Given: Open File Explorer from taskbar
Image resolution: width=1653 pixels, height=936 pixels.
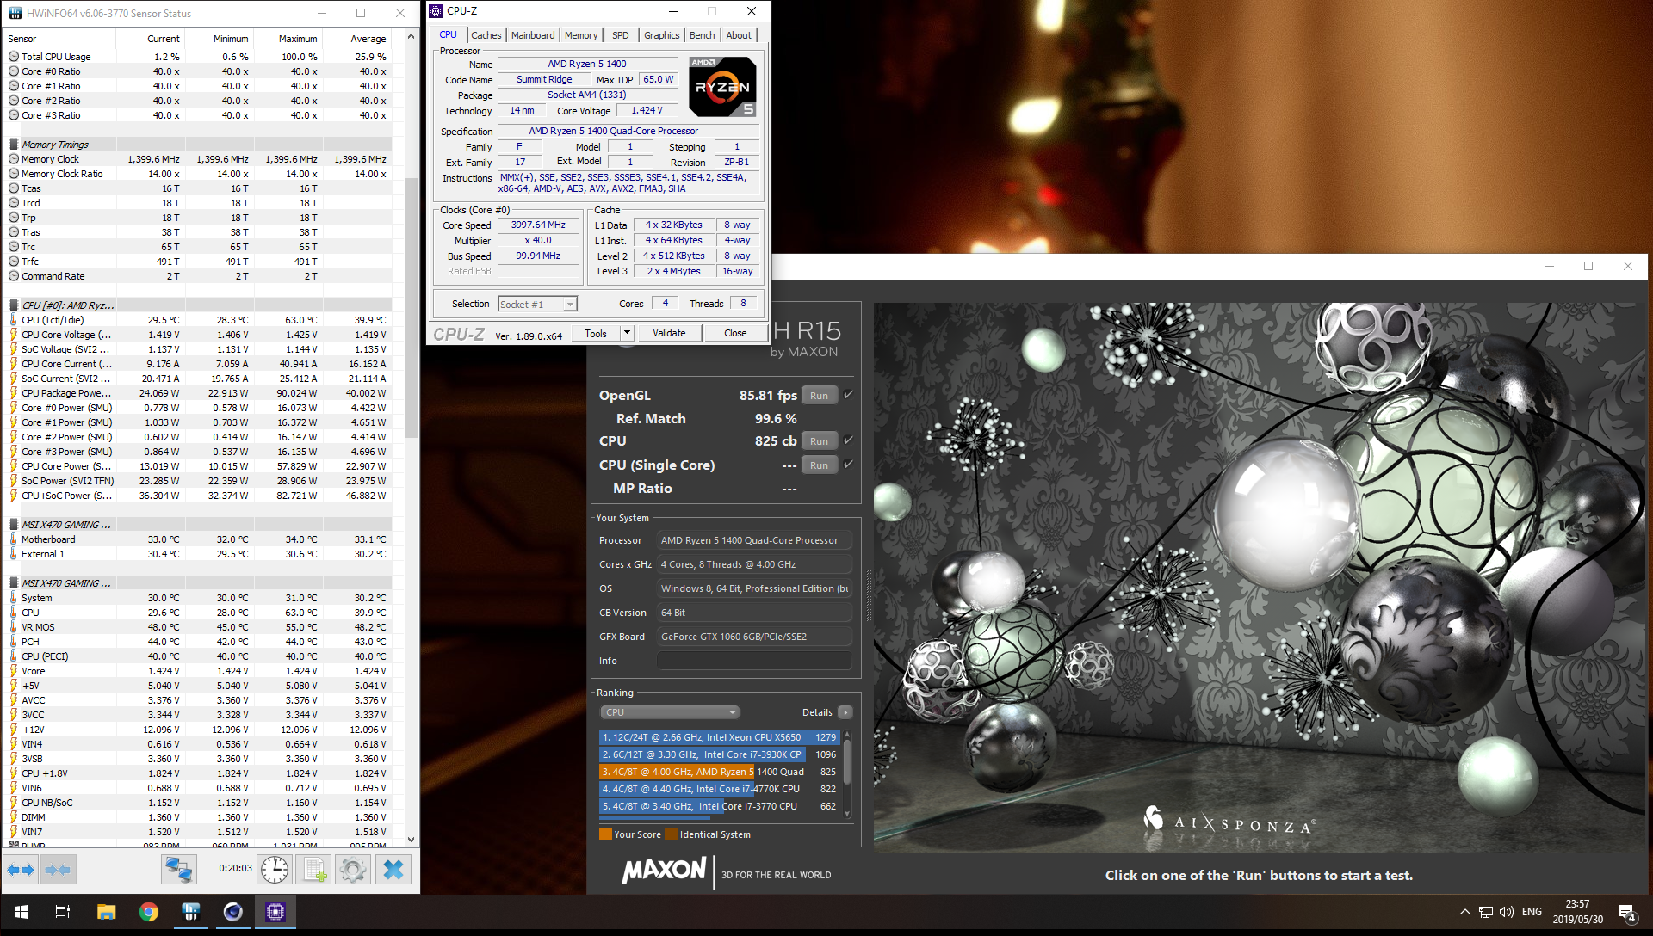Looking at the screenshot, I should pyautogui.click(x=106, y=912).
